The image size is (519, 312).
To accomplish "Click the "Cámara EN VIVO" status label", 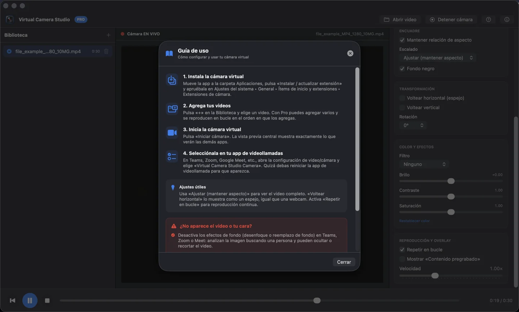I will tap(143, 34).
